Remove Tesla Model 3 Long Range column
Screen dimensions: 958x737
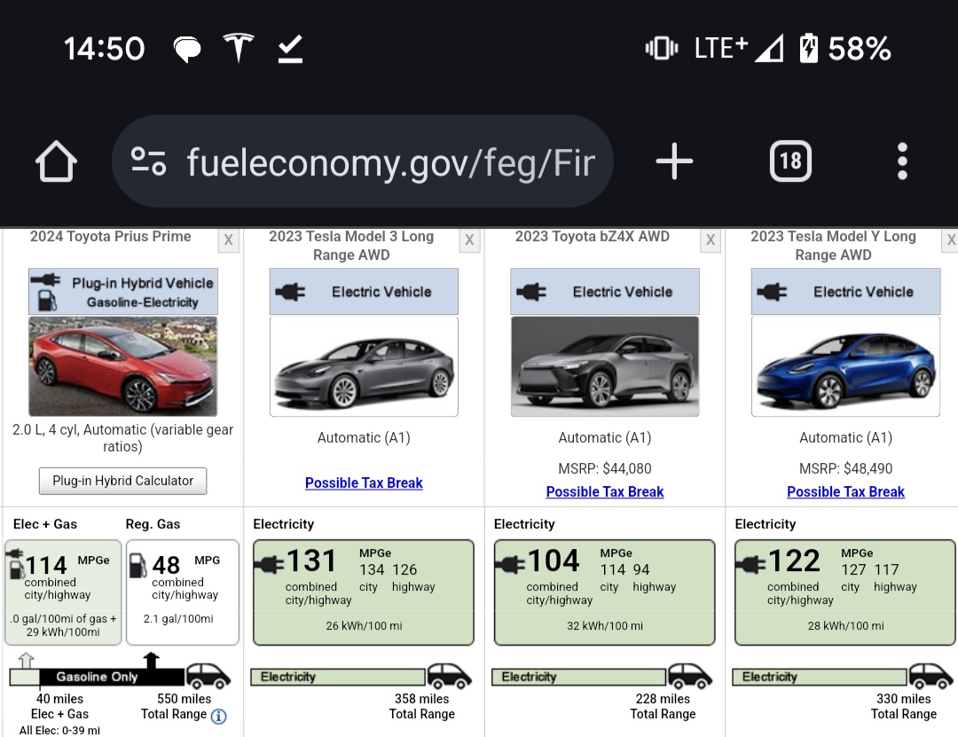click(469, 239)
